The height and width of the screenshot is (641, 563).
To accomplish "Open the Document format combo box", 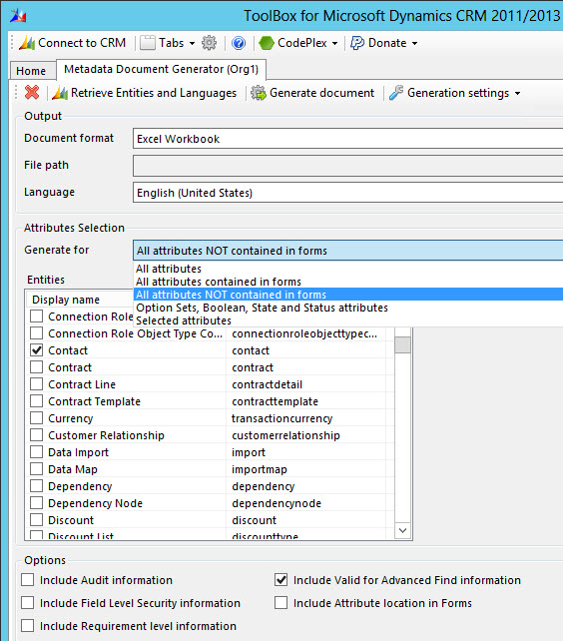I will (348, 139).
